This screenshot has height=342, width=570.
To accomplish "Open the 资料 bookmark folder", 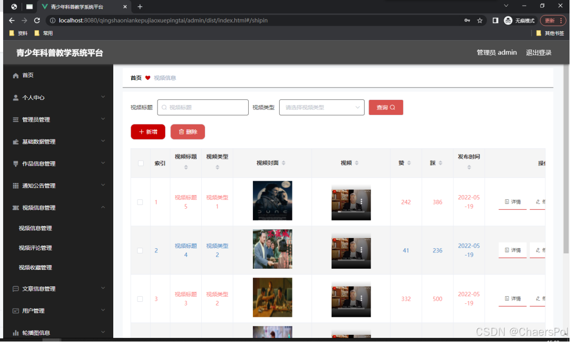I will click(x=19, y=33).
